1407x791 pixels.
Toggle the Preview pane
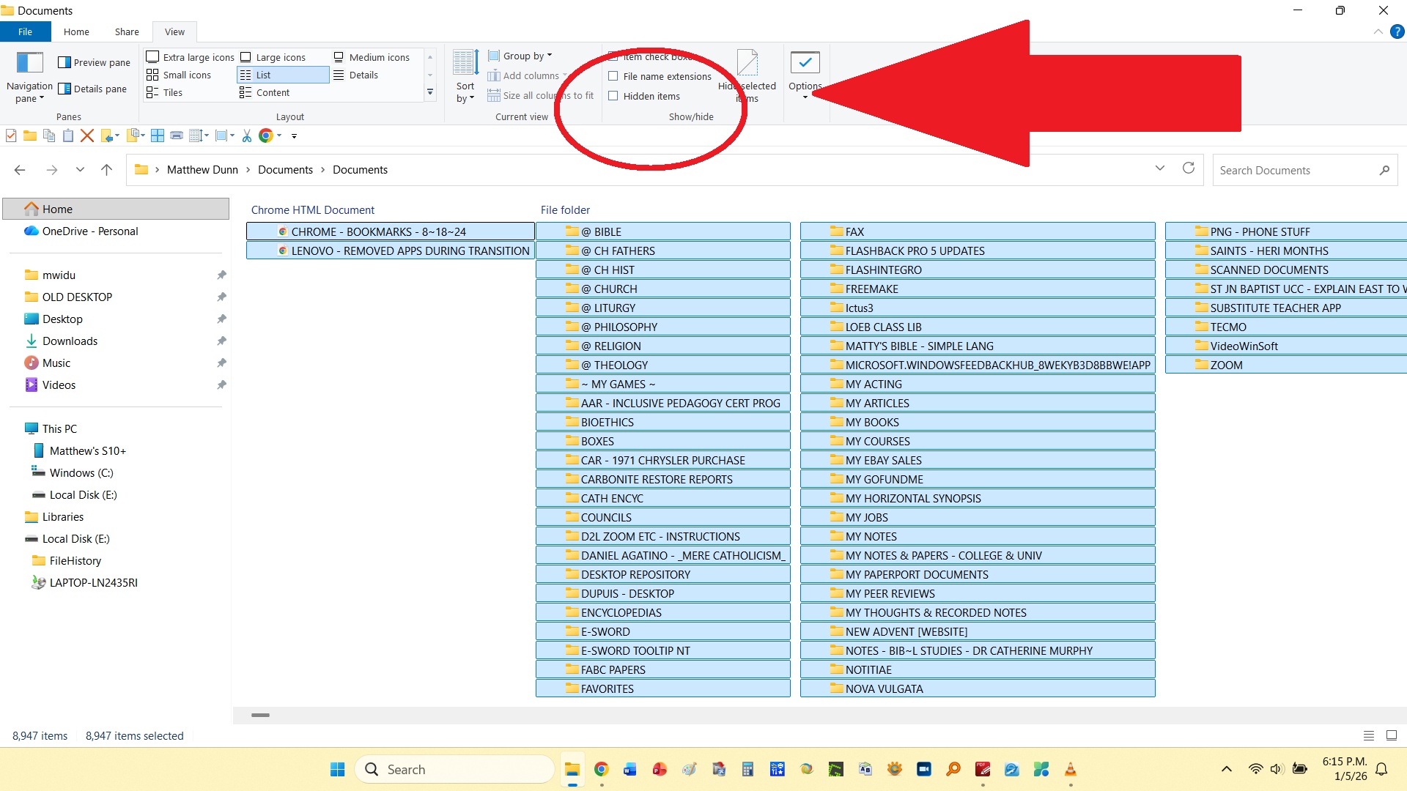(x=95, y=62)
